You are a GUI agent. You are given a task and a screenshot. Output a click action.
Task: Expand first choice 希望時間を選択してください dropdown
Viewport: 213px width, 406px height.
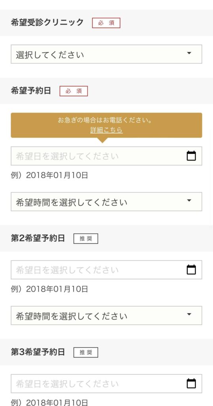coord(106,201)
